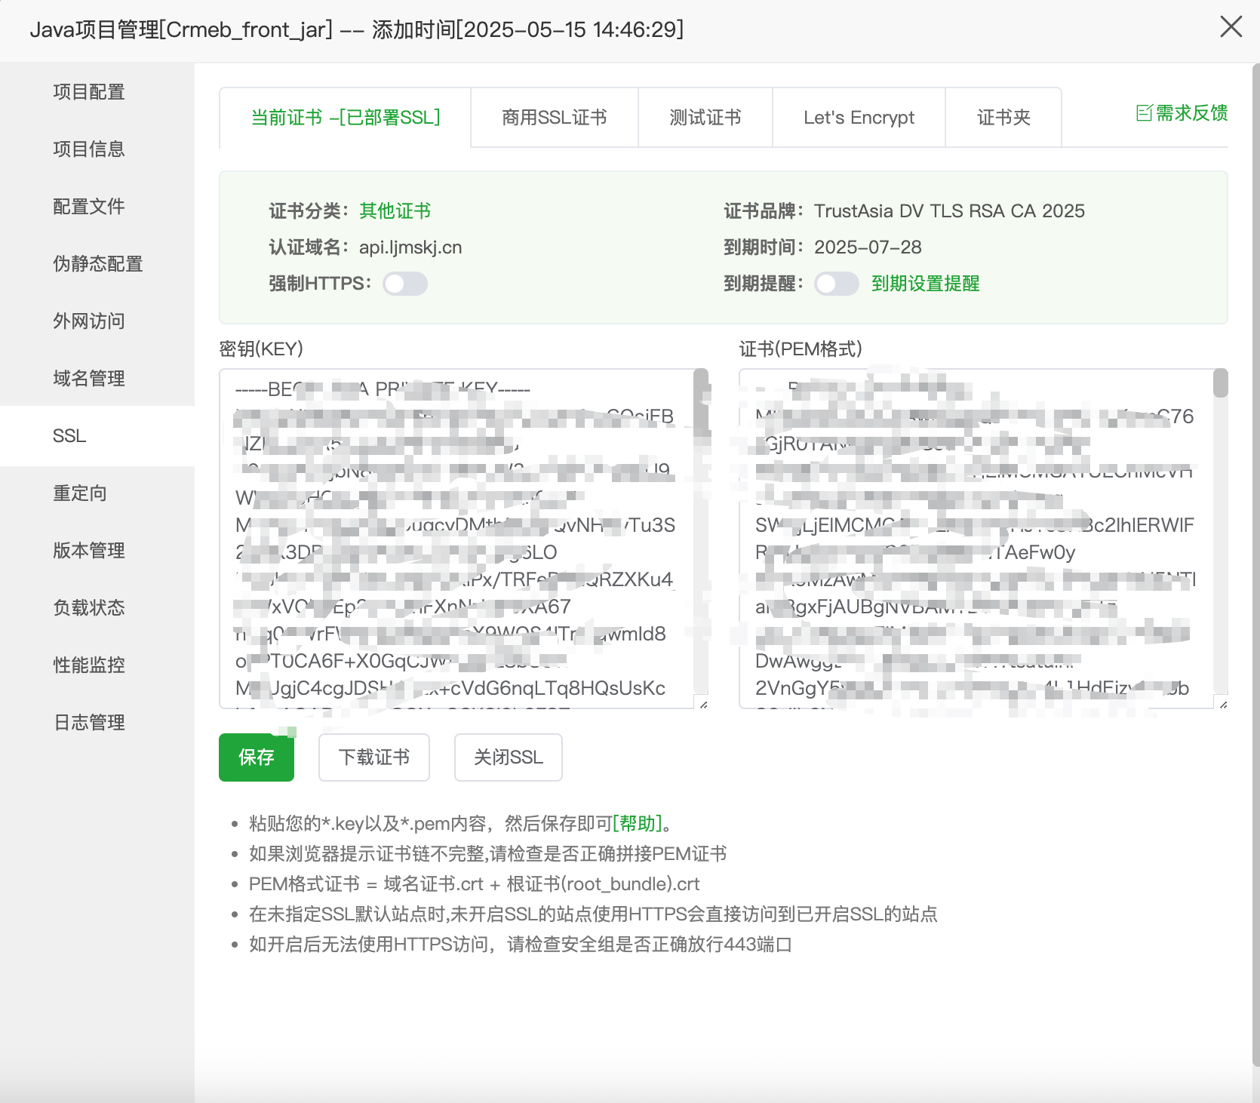
Task: Open 伪静态配置 in the sidebar
Action: coord(98,264)
